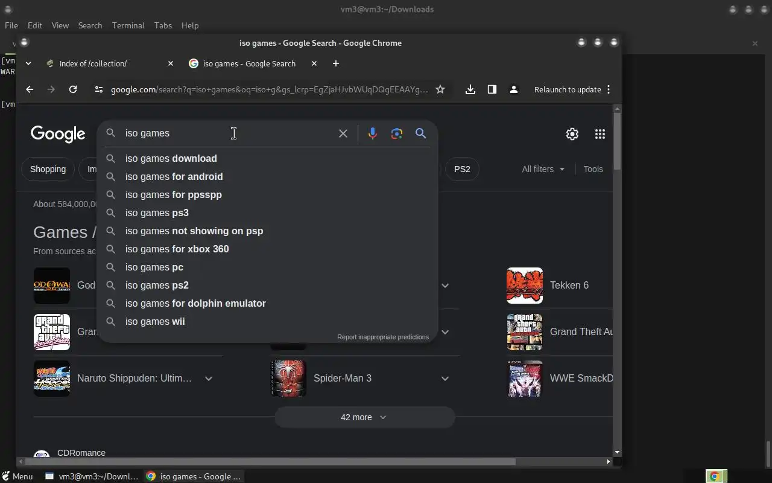772x483 pixels.
Task: Expand 42 more games button
Action: (364, 417)
